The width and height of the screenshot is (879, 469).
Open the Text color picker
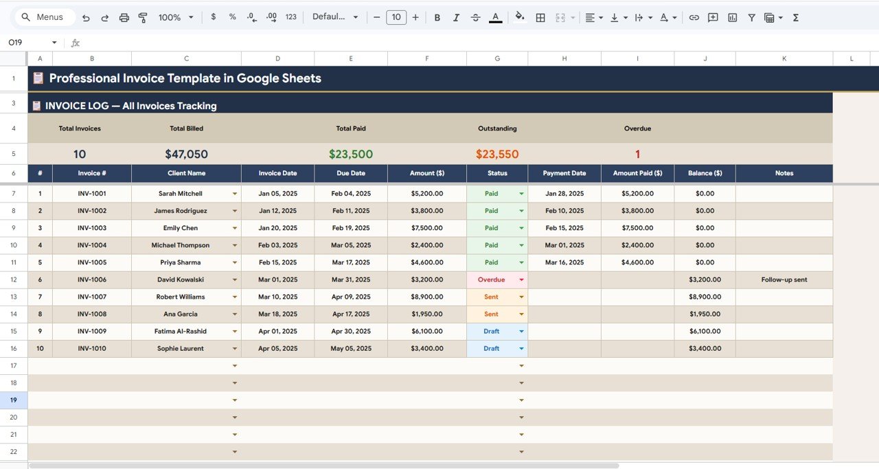pyautogui.click(x=495, y=17)
